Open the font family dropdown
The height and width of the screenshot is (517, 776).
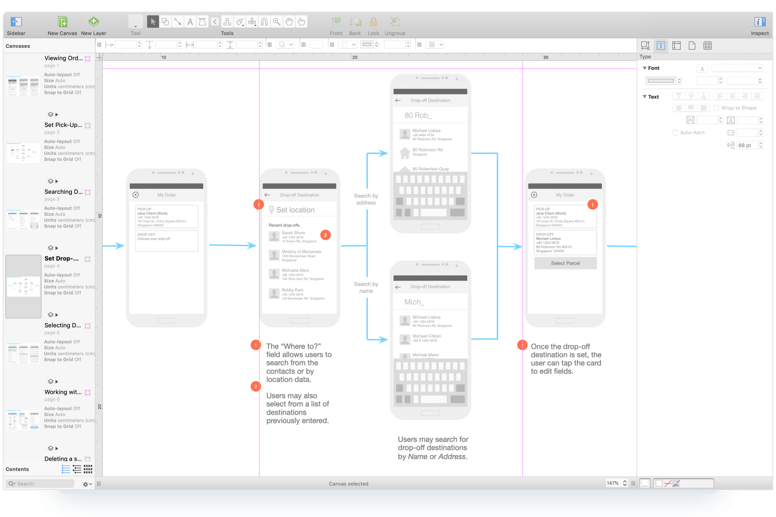click(737, 68)
